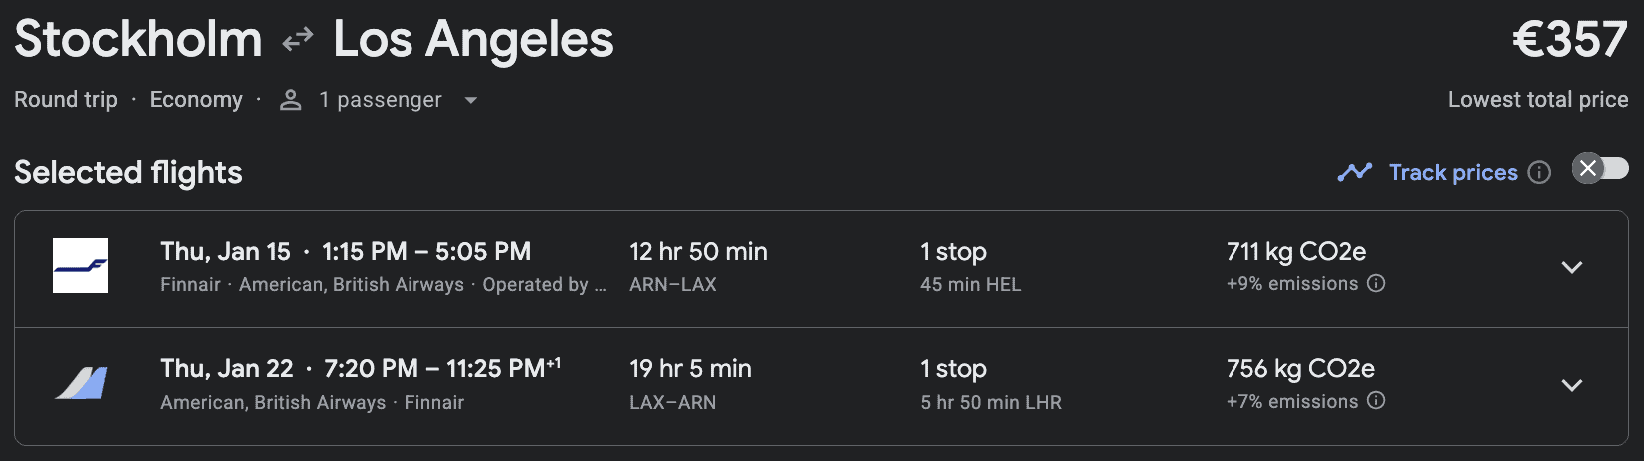This screenshot has height=461, width=1644.
Task: Click the Economy class label
Action: (x=196, y=100)
